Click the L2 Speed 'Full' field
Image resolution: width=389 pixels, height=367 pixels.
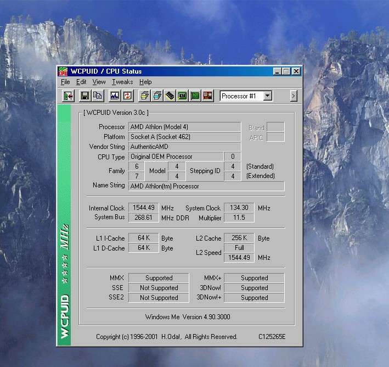pyautogui.click(x=239, y=248)
